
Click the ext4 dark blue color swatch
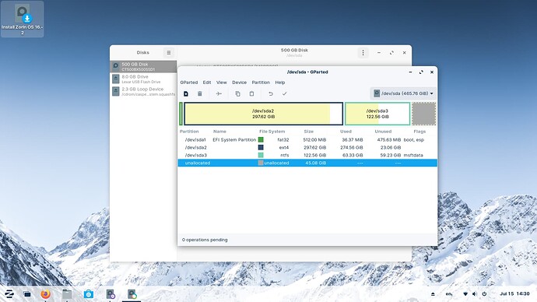(261, 148)
